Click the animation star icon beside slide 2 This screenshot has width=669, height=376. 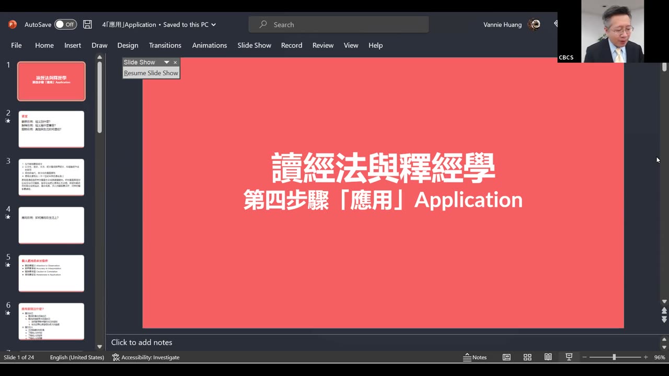point(8,121)
